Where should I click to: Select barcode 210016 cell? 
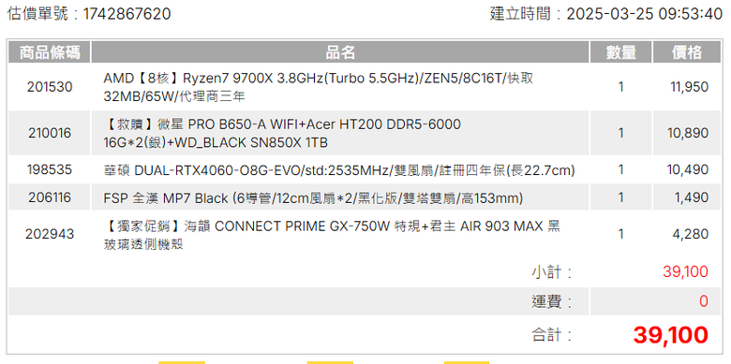tap(50, 134)
